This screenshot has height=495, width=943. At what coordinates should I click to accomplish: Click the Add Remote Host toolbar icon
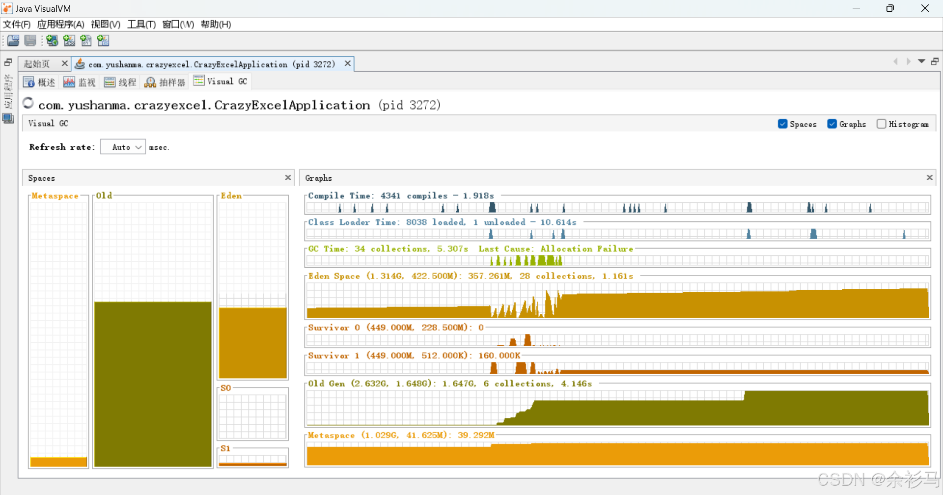click(52, 41)
